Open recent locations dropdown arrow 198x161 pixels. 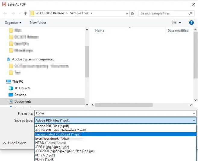(x=20, y=13)
